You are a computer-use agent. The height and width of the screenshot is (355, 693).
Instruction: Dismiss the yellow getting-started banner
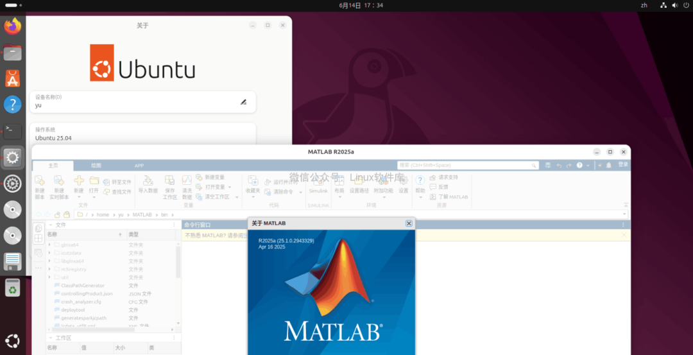624,235
